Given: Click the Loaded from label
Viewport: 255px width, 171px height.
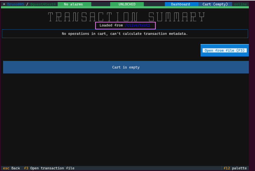Looking at the screenshot, I should coord(111,25).
